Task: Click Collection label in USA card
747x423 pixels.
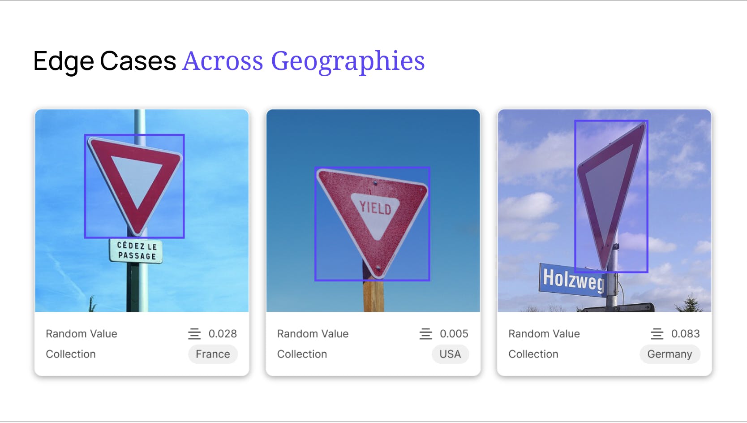Action: click(x=302, y=354)
